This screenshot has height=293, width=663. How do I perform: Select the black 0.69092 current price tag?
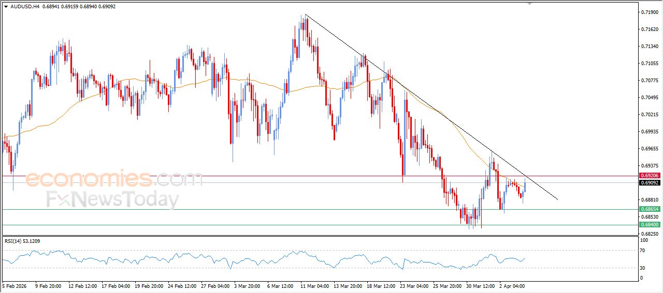tap(649, 182)
